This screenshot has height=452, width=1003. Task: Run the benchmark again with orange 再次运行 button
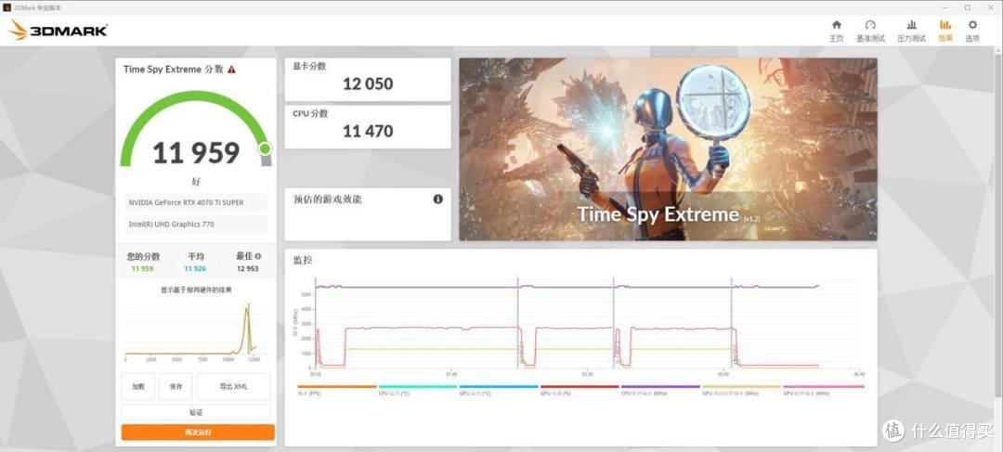(x=198, y=433)
